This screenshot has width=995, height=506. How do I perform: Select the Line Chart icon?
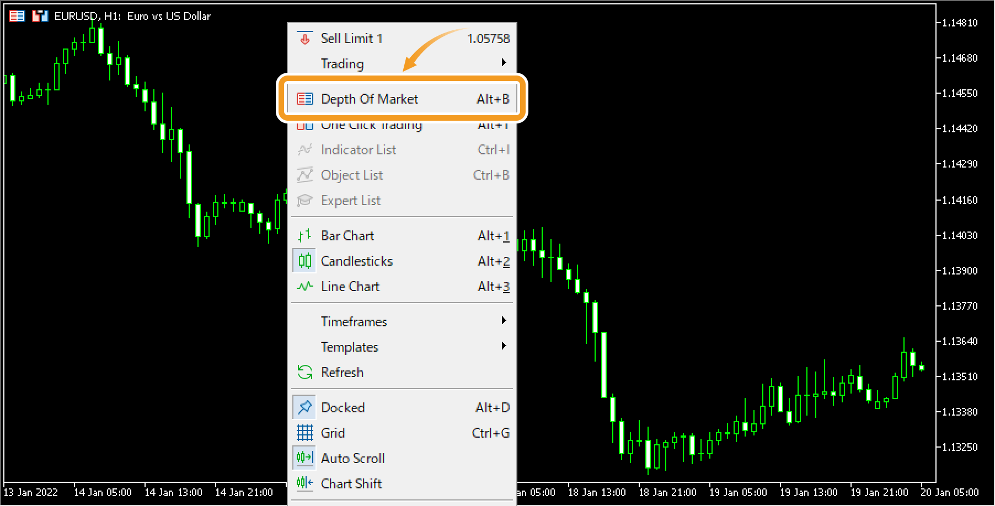[x=304, y=286]
